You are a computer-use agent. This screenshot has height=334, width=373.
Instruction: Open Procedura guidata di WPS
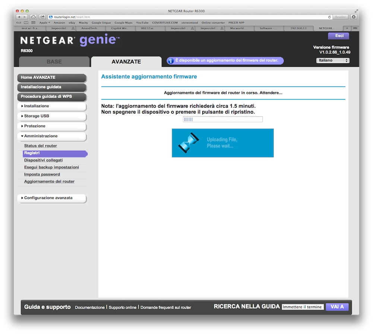(x=52, y=96)
